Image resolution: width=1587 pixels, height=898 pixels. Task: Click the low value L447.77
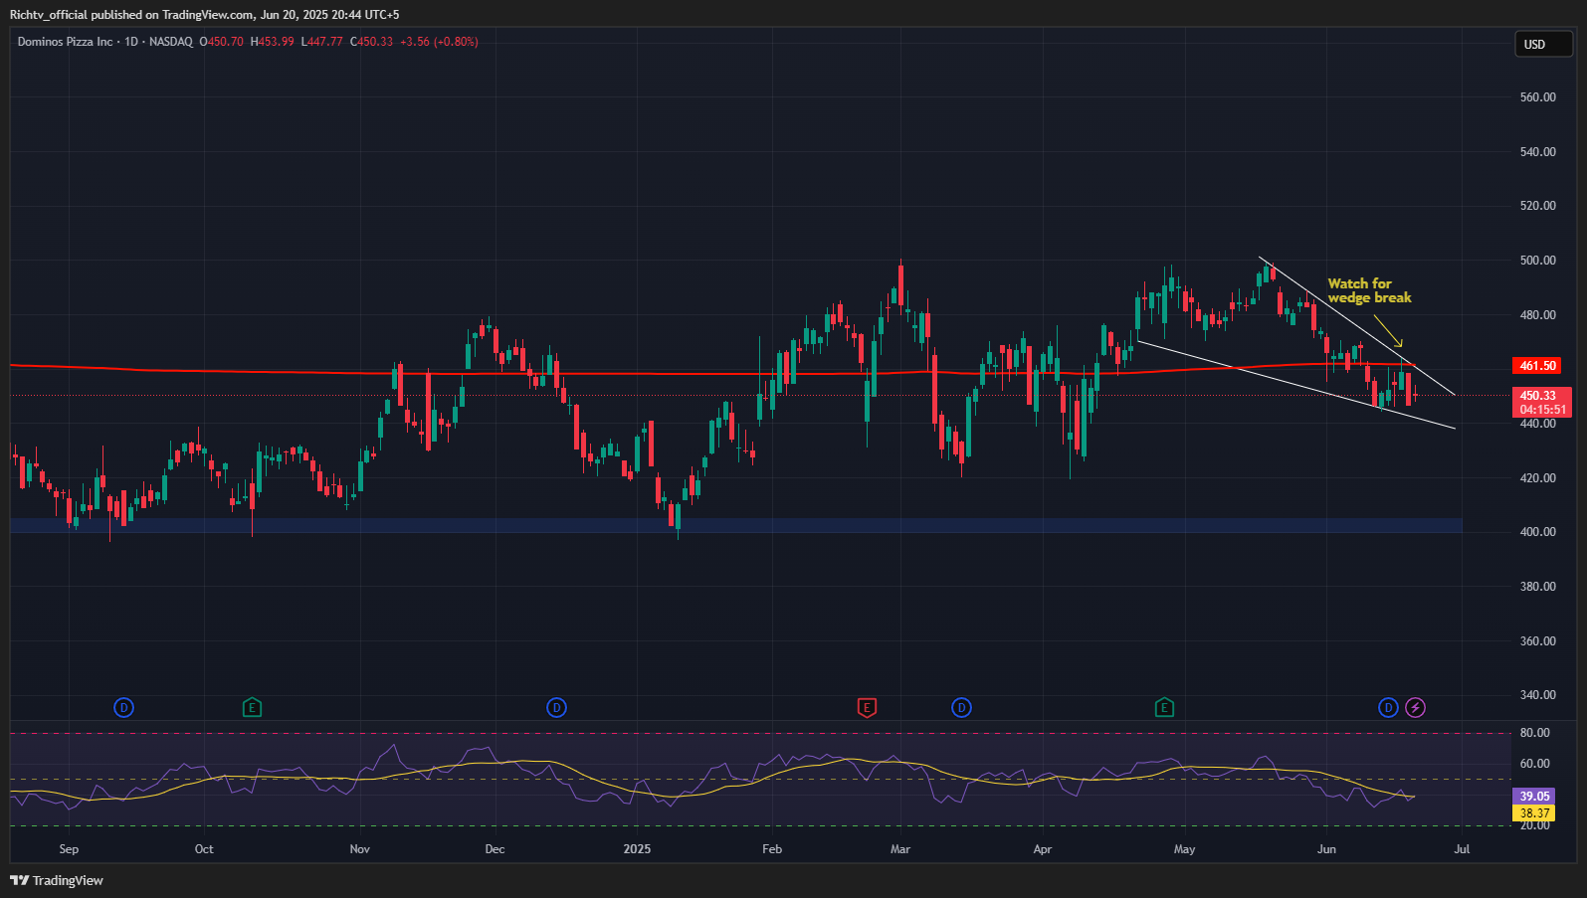coord(322,42)
